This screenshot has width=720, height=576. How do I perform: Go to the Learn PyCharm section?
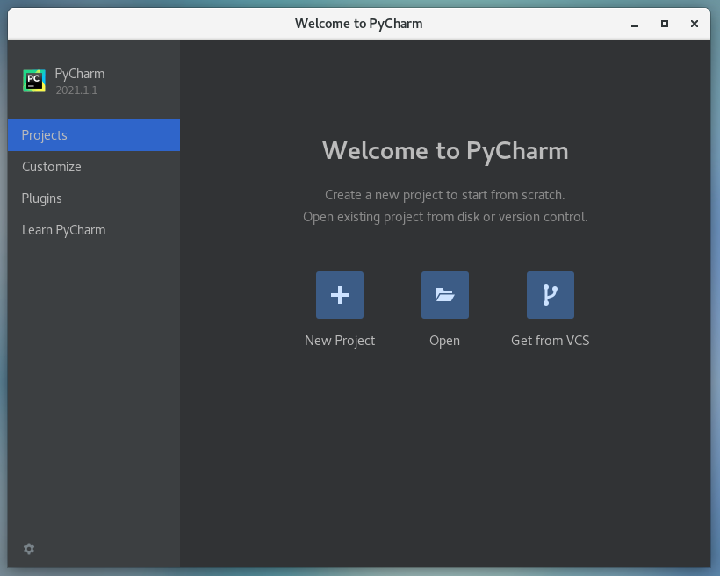click(x=63, y=230)
